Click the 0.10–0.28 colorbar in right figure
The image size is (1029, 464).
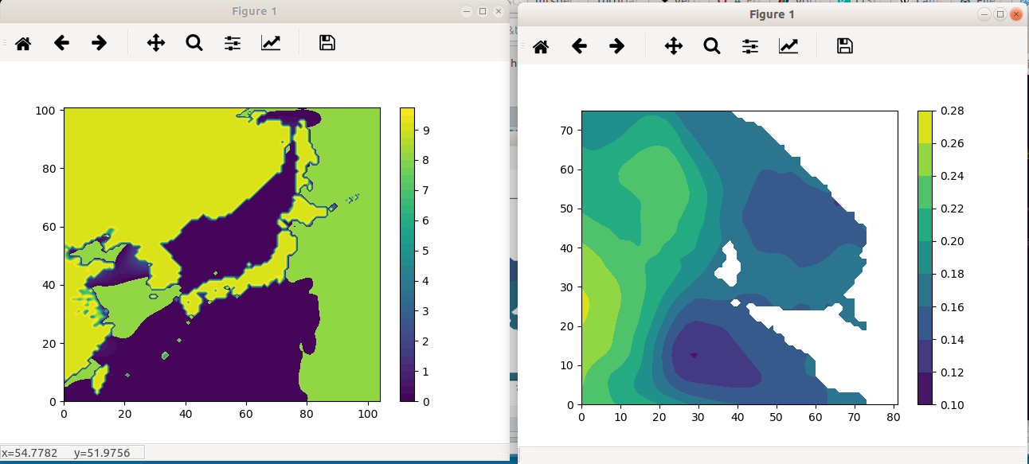tap(925, 258)
